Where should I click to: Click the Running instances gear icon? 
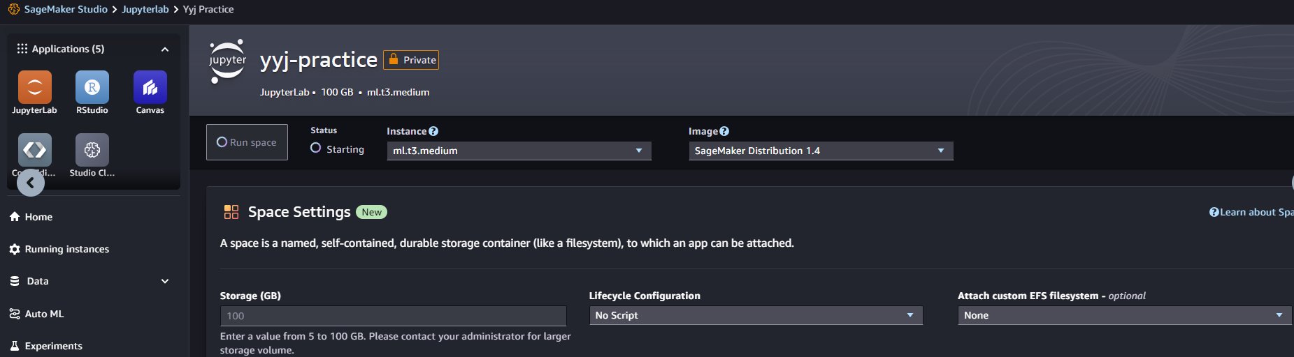15,249
